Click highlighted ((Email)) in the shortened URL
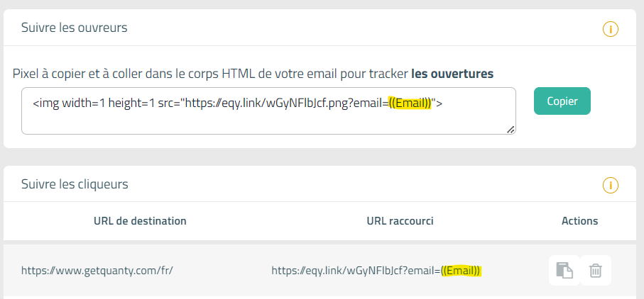 [x=461, y=271]
